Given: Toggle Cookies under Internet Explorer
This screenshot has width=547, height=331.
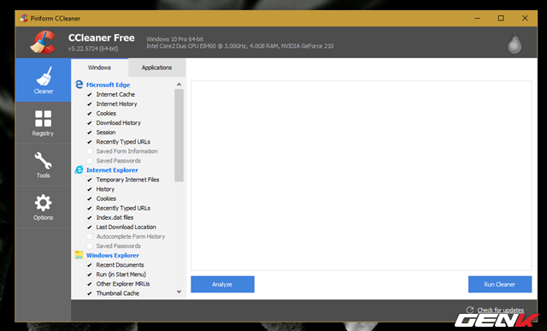Looking at the screenshot, I should (90, 198).
